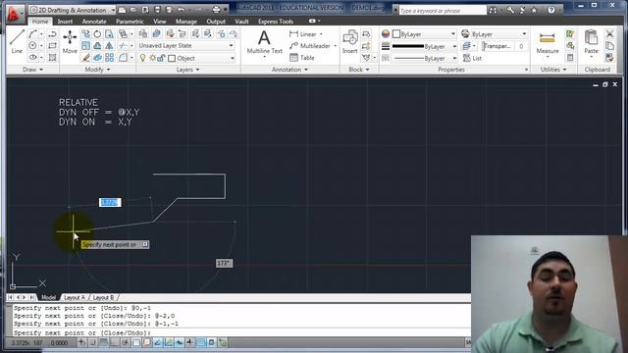This screenshot has width=628, height=353.
Task: Select the Rectangle tool
Action: [52, 46]
